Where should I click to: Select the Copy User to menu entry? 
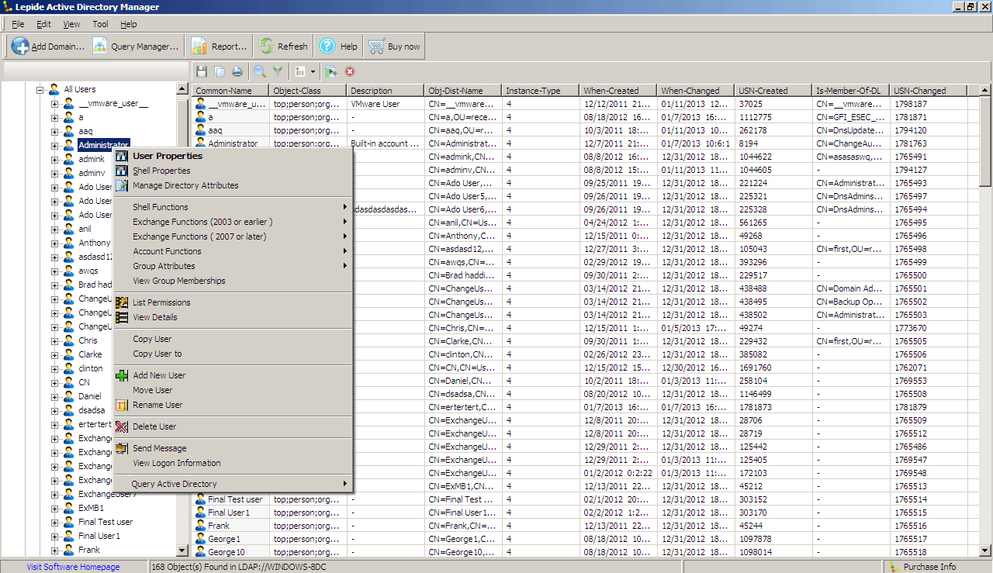click(x=232, y=354)
